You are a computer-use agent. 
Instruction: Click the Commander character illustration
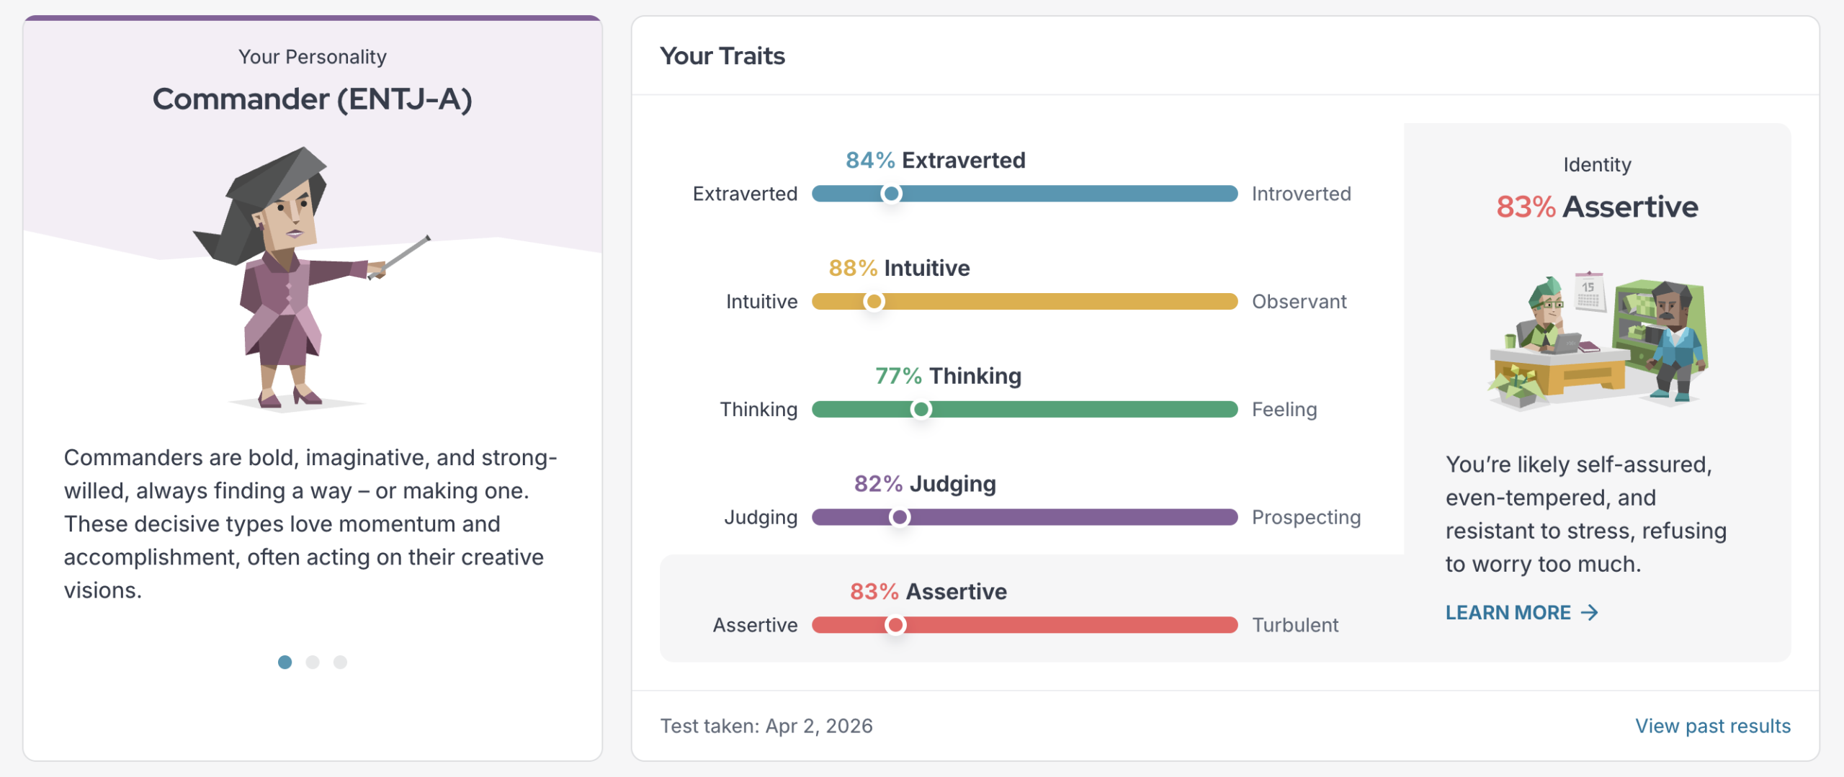(311, 279)
